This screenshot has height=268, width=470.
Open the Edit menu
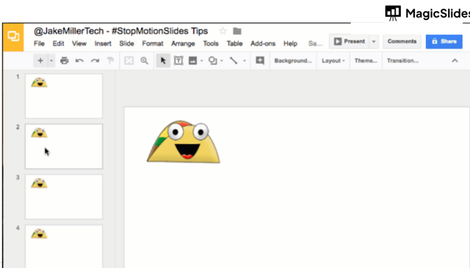(58, 43)
